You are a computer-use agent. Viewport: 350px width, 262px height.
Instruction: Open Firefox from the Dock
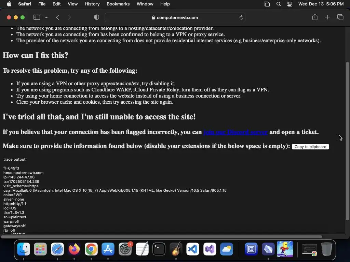(74, 249)
